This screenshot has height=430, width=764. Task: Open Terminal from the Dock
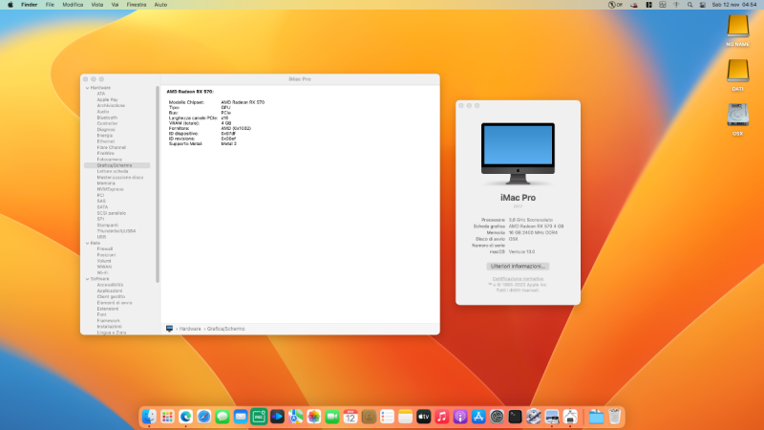tap(515, 417)
